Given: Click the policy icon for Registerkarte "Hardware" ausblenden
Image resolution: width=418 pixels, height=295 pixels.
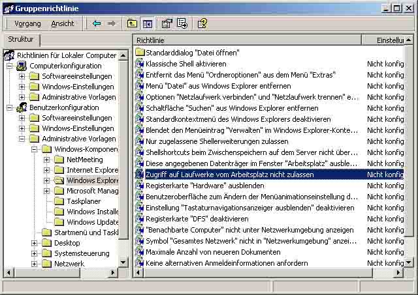Looking at the screenshot, I should click(x=139, y=186).
